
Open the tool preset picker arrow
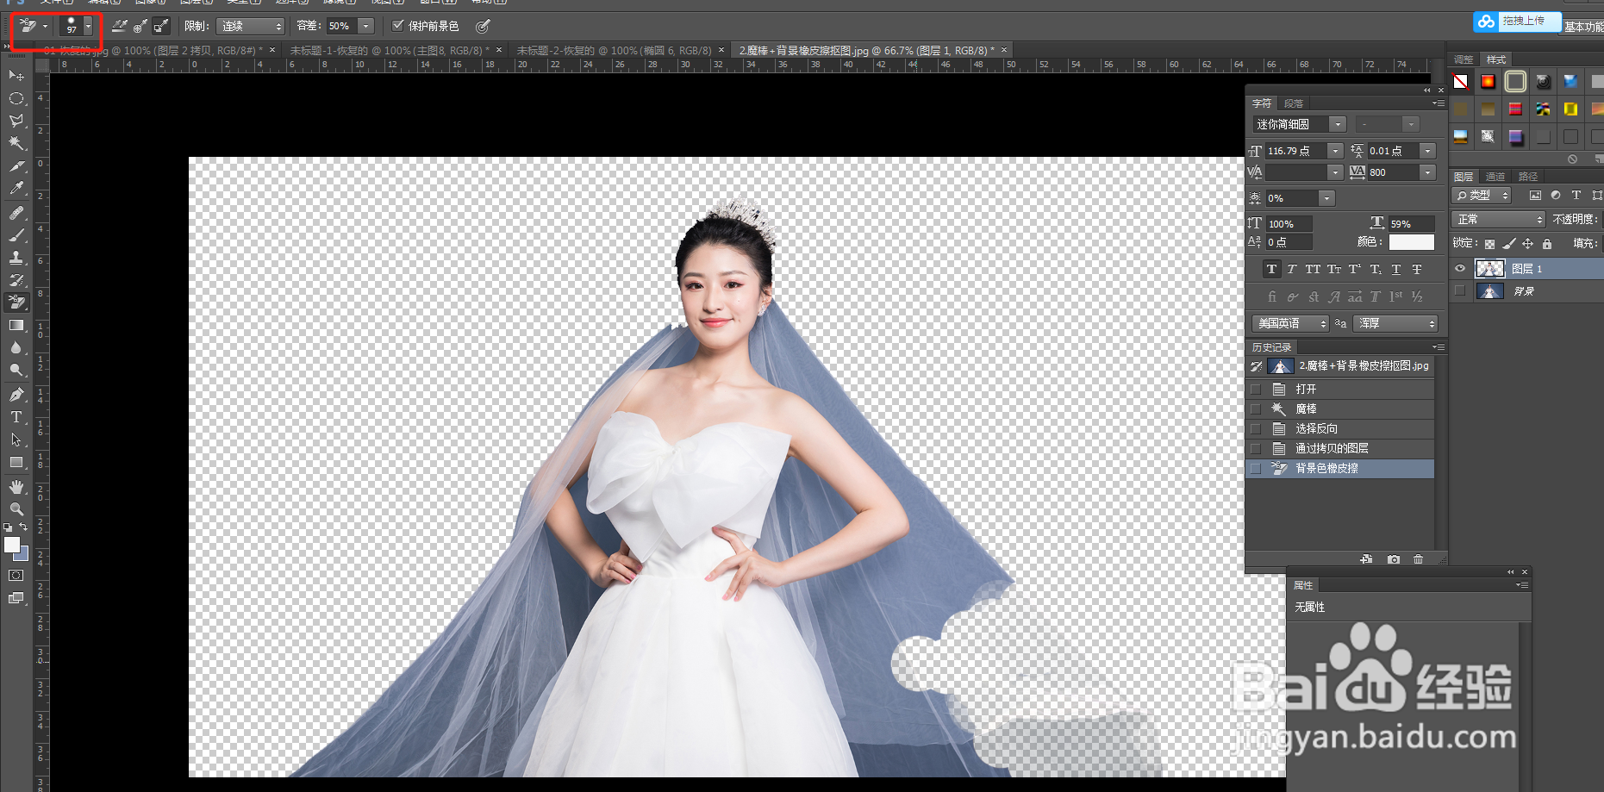(45, 26)
